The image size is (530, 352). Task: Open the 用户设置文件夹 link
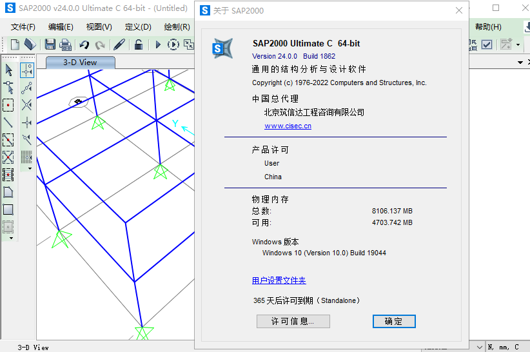coord(279,280)
